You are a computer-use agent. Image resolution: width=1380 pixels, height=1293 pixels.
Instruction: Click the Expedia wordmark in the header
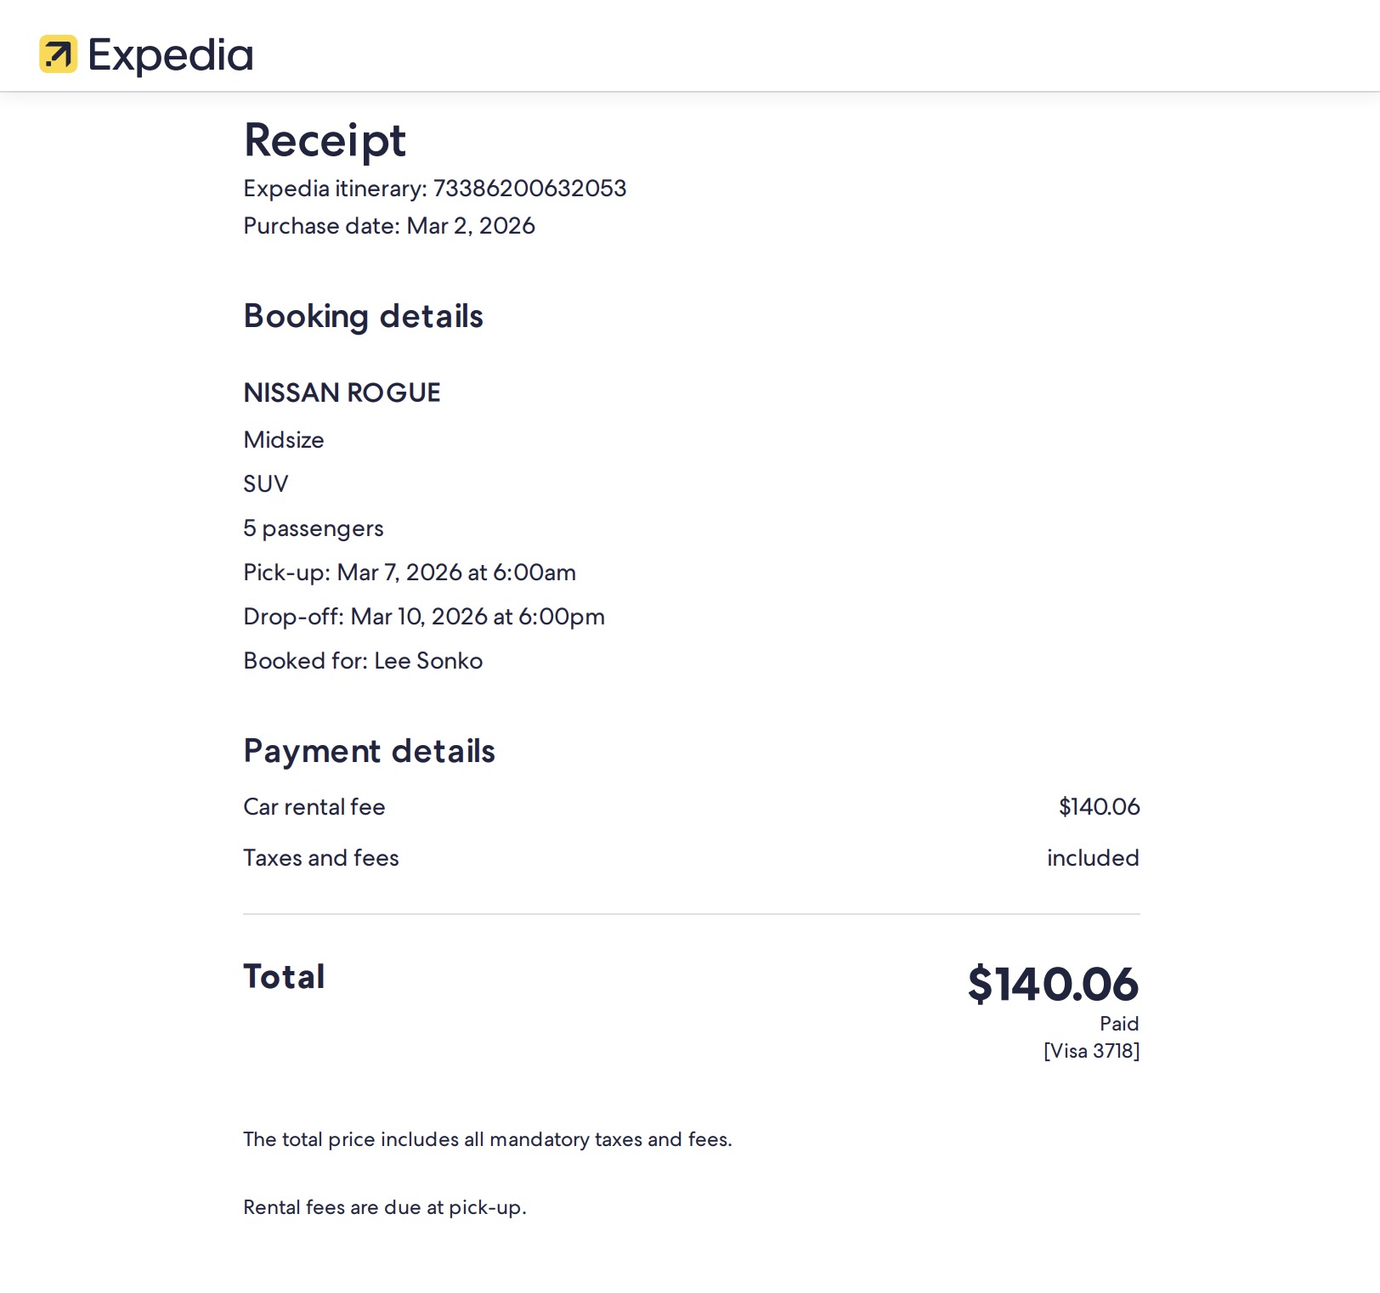171,55
